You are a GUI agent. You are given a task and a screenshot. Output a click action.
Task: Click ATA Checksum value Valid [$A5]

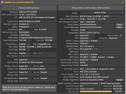90,22
